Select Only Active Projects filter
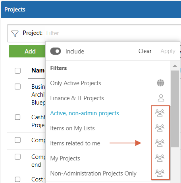Screen dimensions: 181x183 [75, 83]
